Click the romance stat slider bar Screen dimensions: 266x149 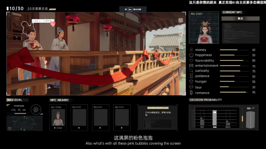233,92
